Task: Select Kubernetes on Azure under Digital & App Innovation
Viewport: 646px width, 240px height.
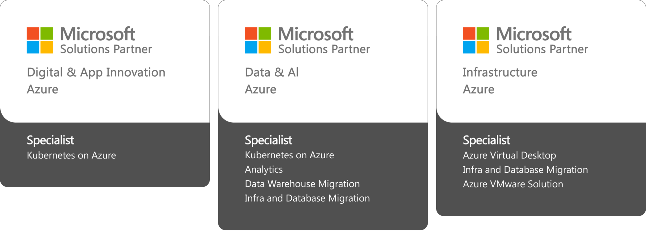Action: point(71,155)
